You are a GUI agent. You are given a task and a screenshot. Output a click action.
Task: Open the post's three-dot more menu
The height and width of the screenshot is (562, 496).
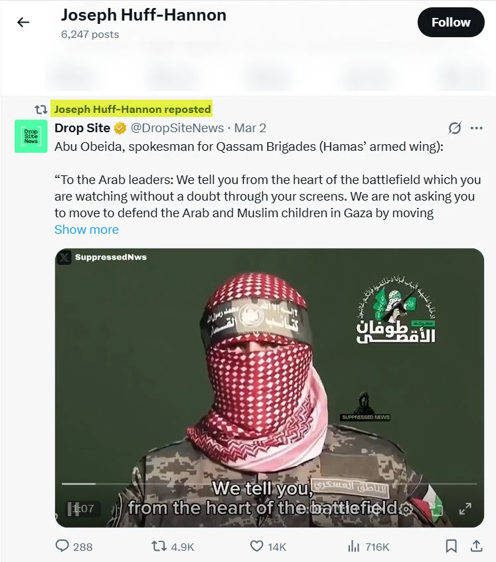(x=476, y=128)
